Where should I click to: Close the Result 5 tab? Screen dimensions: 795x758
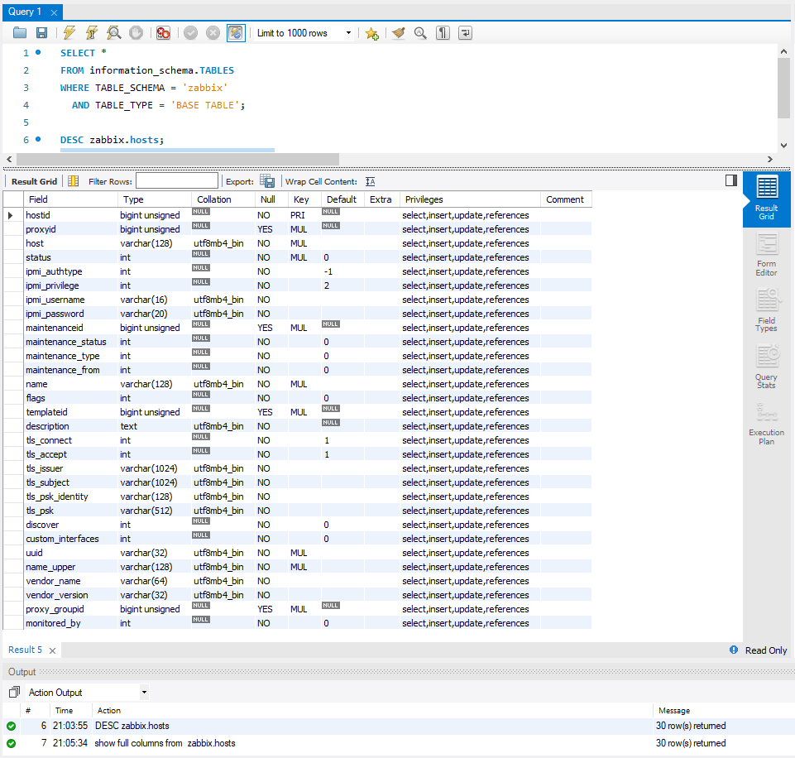(52, 650)
